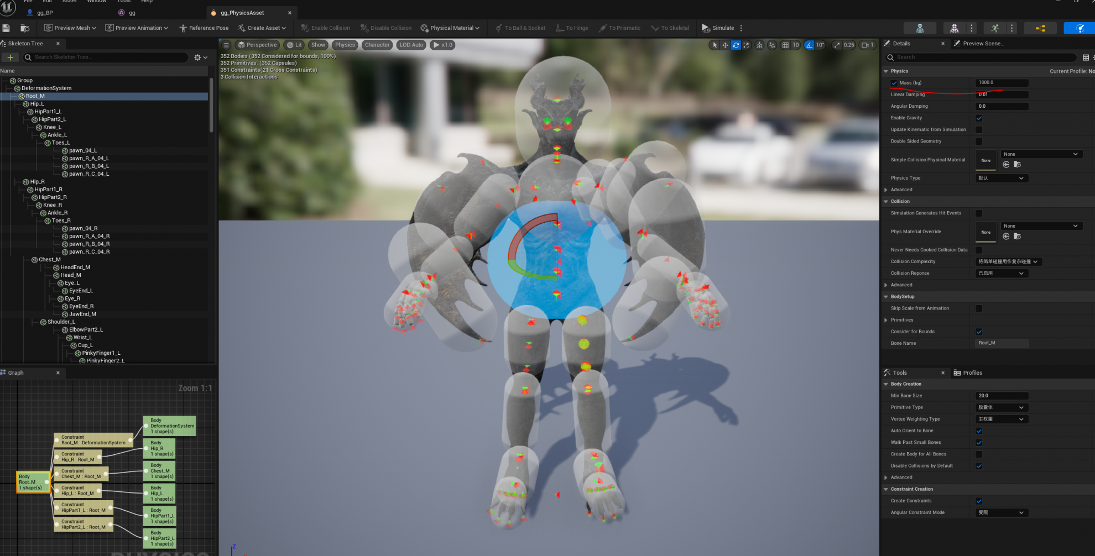Select the To Ball & Socket constraint icon
Viewport: 1095px width, 556px height.
(x=519, y=28)
